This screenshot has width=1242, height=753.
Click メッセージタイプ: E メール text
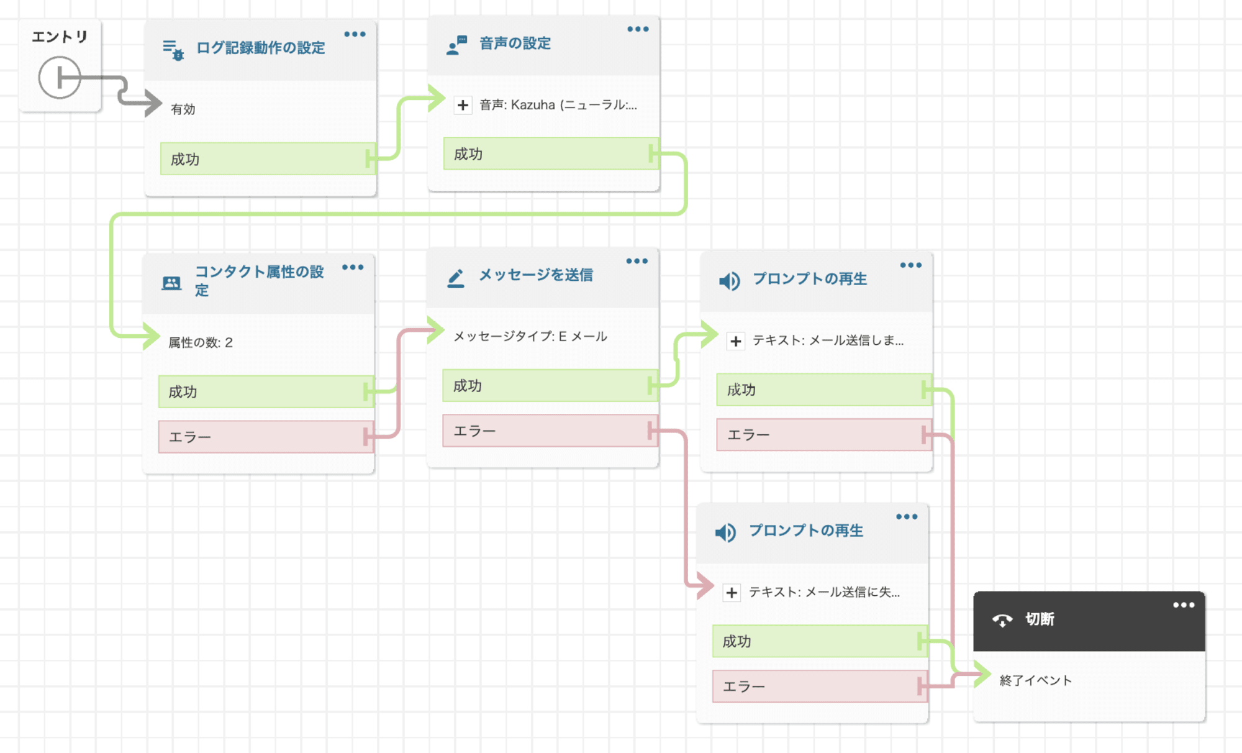pyautogui.click(x=530, y=336)
